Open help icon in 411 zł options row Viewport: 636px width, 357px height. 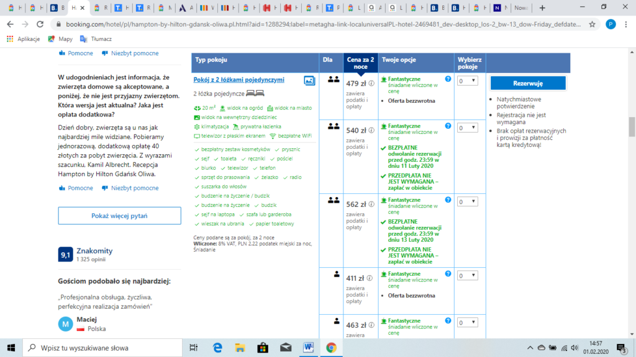coord(448,273)
